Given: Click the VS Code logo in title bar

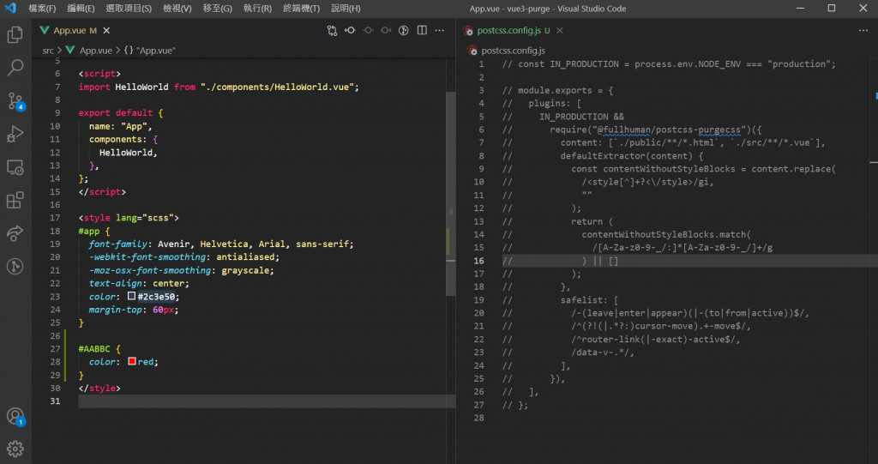Looking at the screenshot, I should (10, 8).
